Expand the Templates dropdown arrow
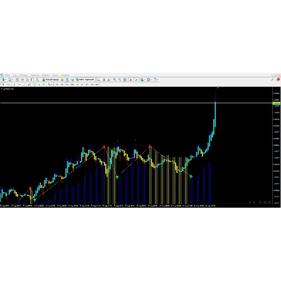 [x=158, y=80]
